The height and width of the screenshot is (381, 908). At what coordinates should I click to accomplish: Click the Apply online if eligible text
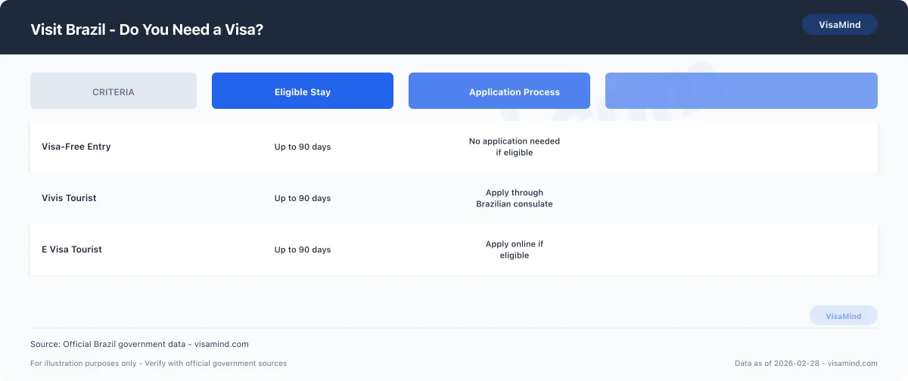pyautogui.click(x=515, y=249)
